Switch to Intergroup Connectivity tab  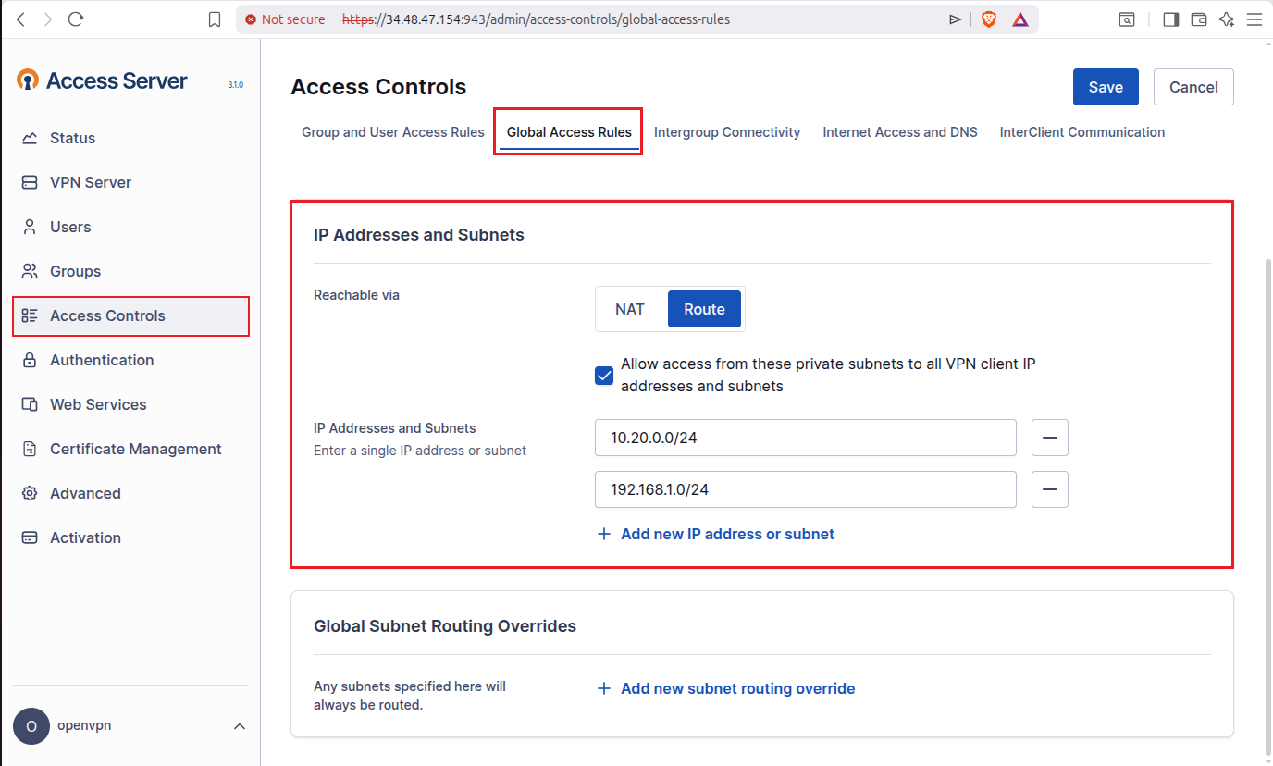coord(727,132)
